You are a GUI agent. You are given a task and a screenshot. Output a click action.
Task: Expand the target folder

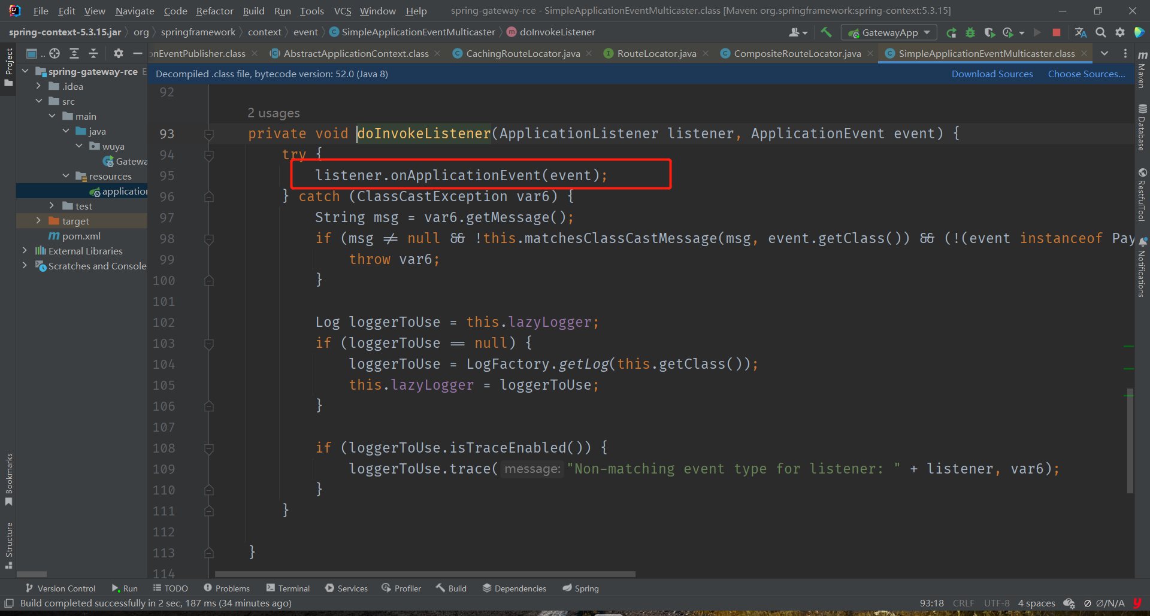[x=39, y=221]
